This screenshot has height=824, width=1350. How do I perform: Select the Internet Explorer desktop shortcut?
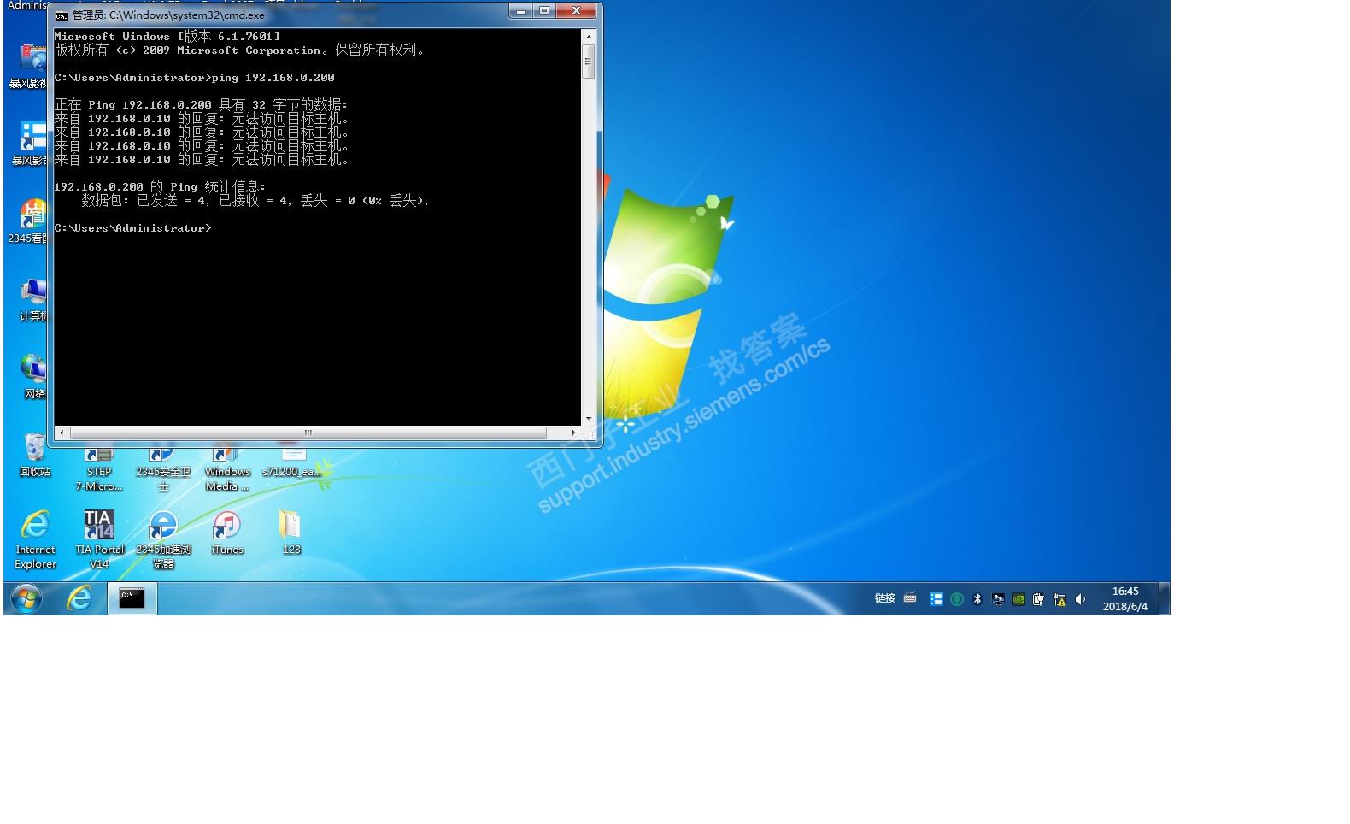pos(35,539)
